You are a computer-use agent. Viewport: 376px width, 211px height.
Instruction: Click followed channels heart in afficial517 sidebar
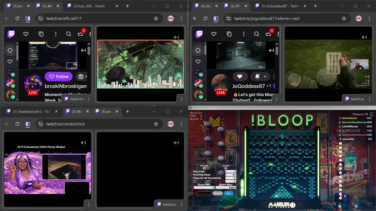(x=10, y=62)
